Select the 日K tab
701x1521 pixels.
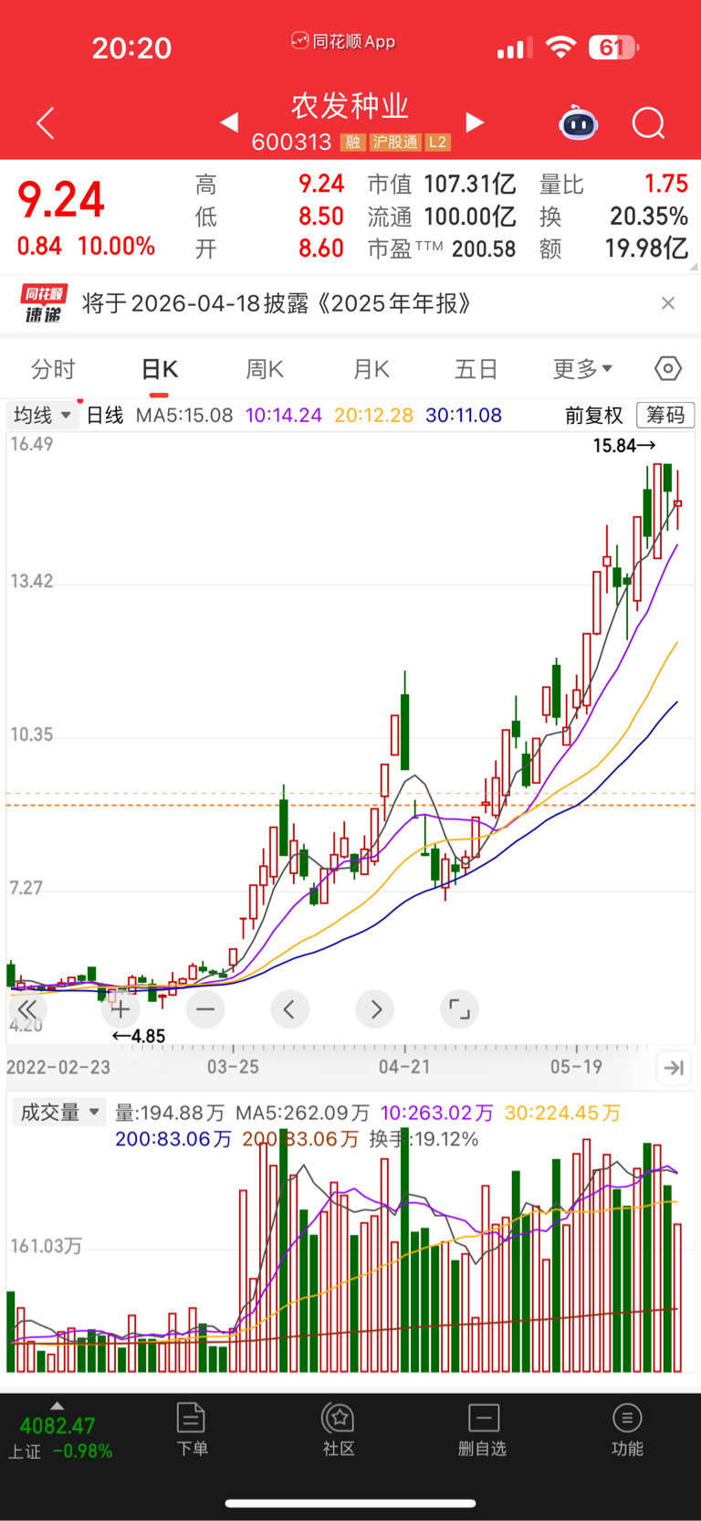coord(160,369)
